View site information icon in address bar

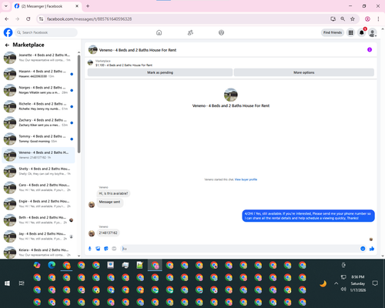[x=42, y=19]
